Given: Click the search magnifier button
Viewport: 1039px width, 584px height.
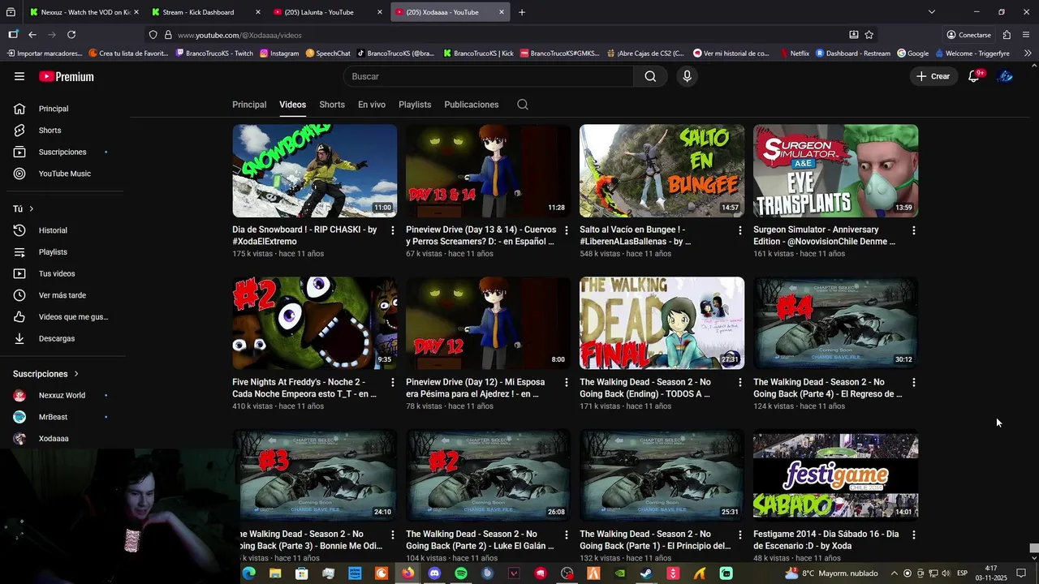Looking at the screenshot, I should point(650,76).
